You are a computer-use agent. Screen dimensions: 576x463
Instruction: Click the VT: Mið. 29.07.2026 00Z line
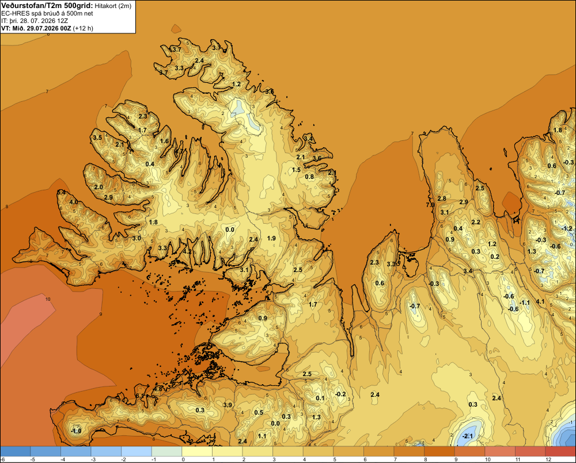(x=47, y=28)
